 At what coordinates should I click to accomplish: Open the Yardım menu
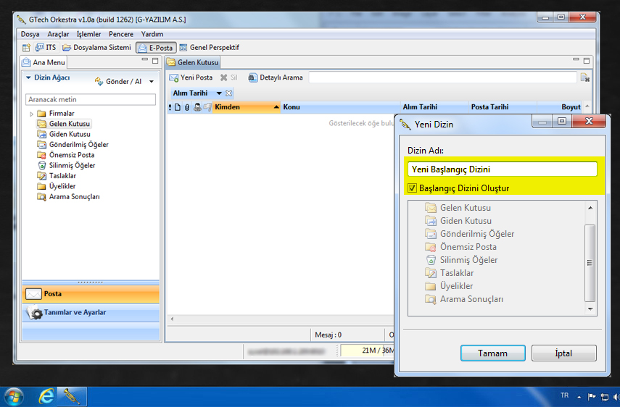click(x=152, y=34)
